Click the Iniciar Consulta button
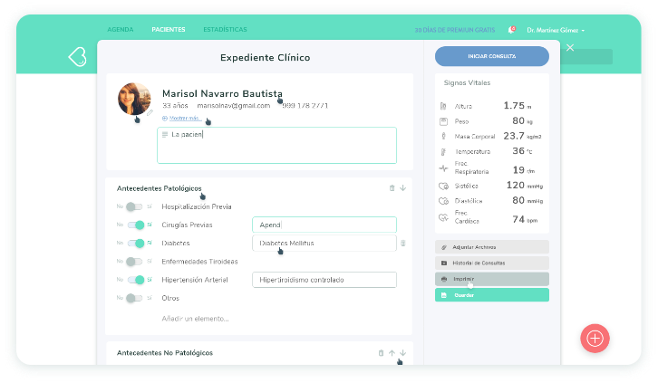Image resolution: width=658 pixels, height=383 pixels. (491, 56)
